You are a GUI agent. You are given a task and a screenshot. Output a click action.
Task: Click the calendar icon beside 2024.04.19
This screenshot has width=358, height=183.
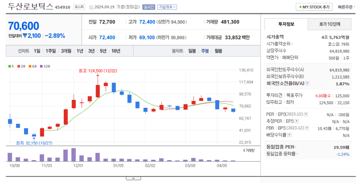click(91, 7)
